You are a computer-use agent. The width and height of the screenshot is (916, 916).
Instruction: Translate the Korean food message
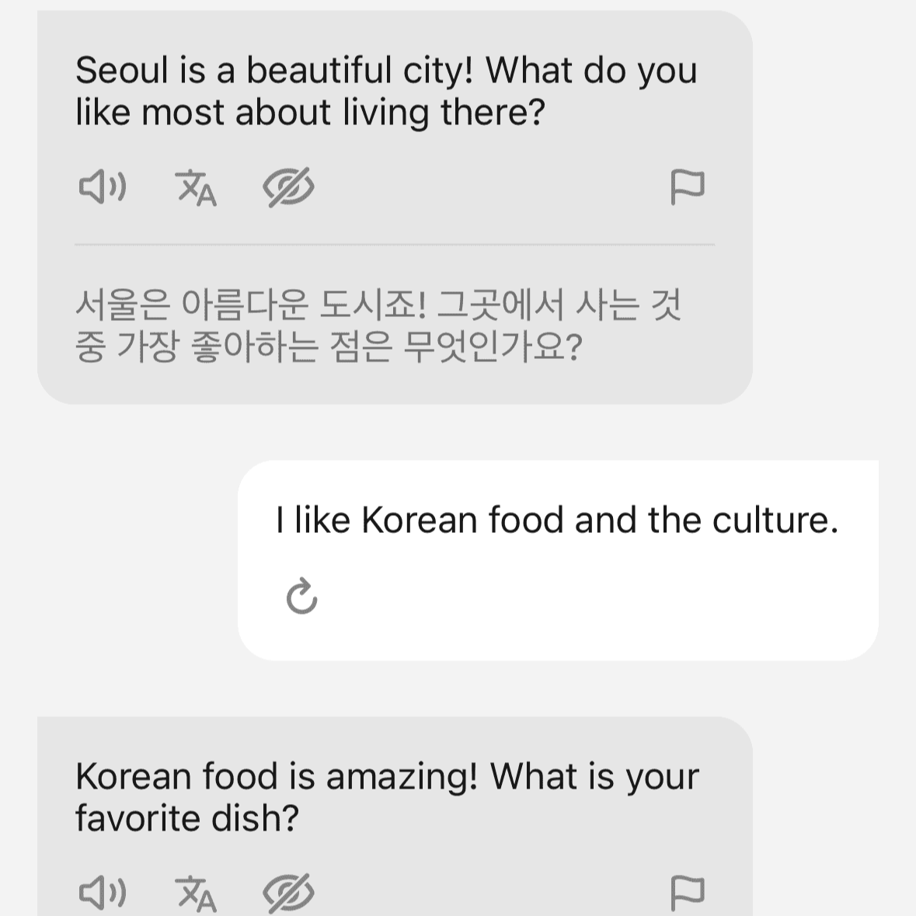coord(196,893)
